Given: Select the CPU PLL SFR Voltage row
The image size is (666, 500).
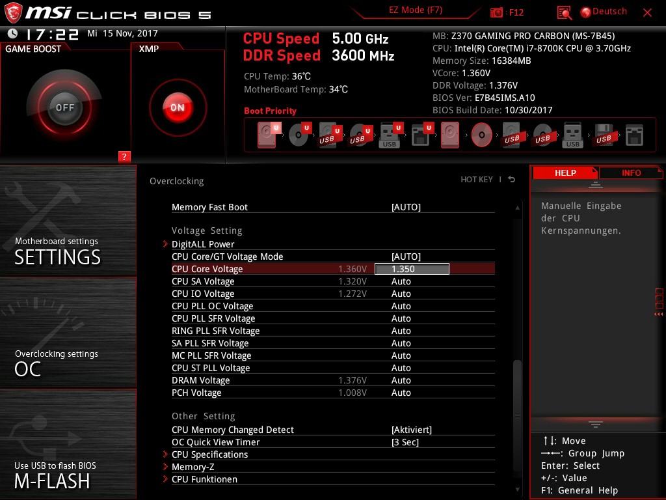Looking at the screenshot, I should click(333, 318).
